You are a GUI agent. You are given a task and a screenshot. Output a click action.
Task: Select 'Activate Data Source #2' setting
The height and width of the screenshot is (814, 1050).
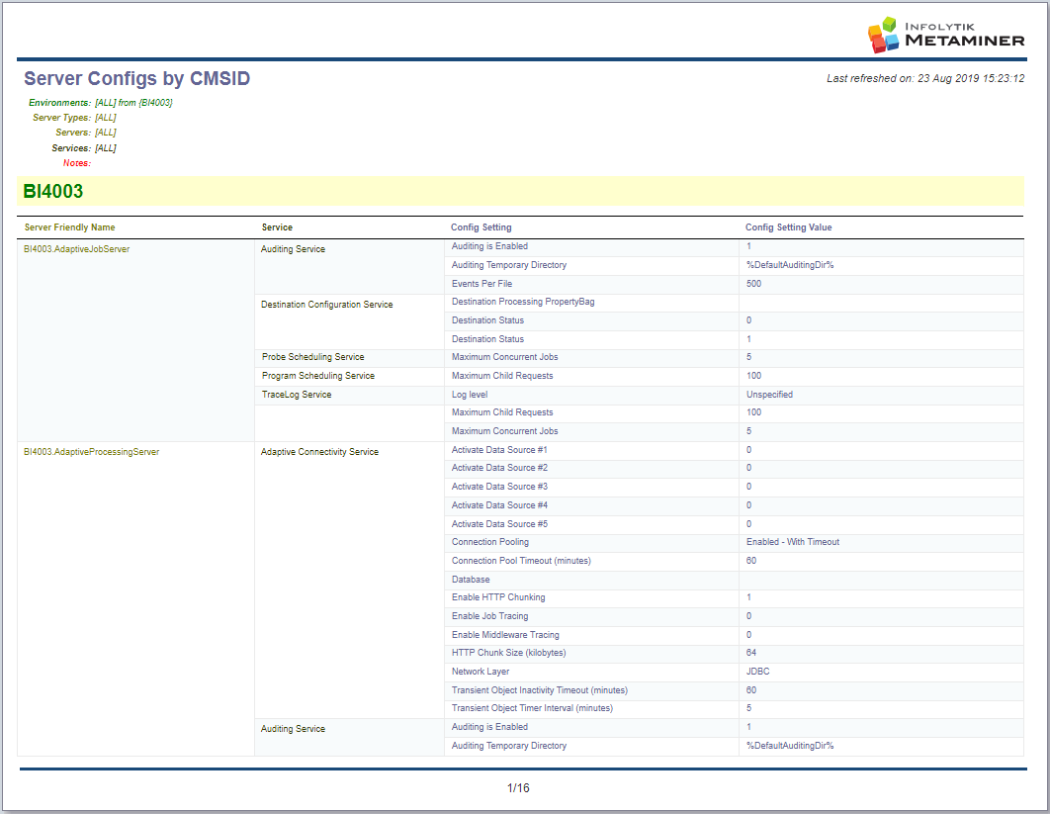499,468
